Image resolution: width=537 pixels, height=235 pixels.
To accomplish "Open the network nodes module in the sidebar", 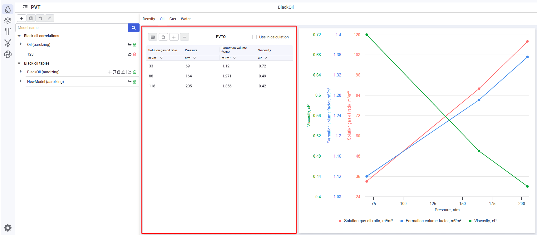I will click(8, 43).
